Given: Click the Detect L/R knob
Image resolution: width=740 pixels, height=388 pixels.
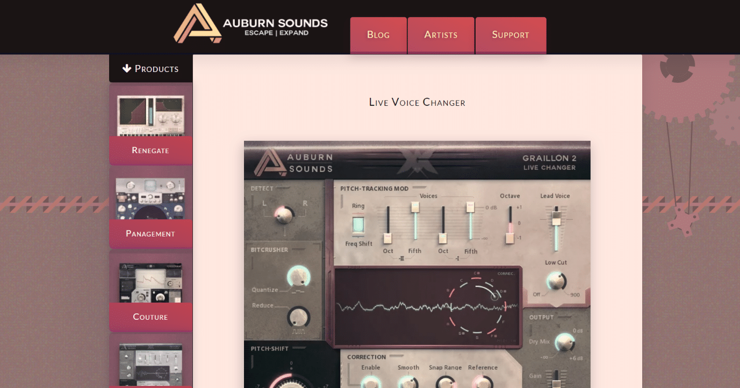Looking at the screenshot, I should pos(284,215).
